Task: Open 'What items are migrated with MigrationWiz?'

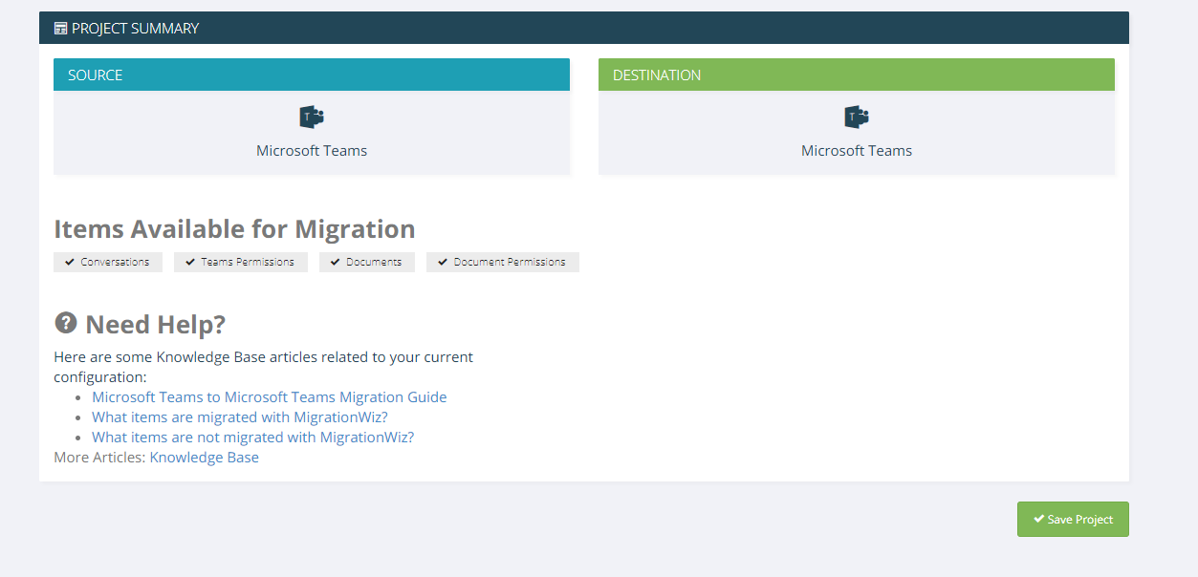Action: click(x=240, y=417)
